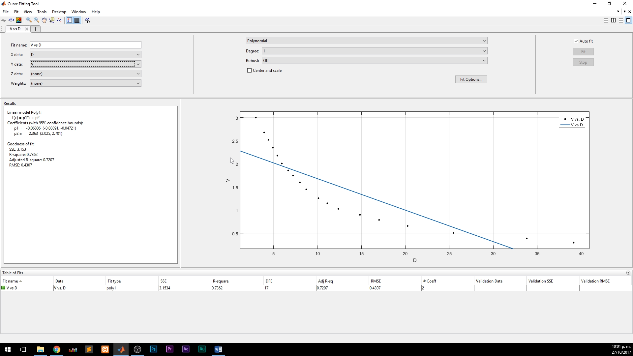
Task: Add a new fit tab with plus
Action: coord(36,29)
